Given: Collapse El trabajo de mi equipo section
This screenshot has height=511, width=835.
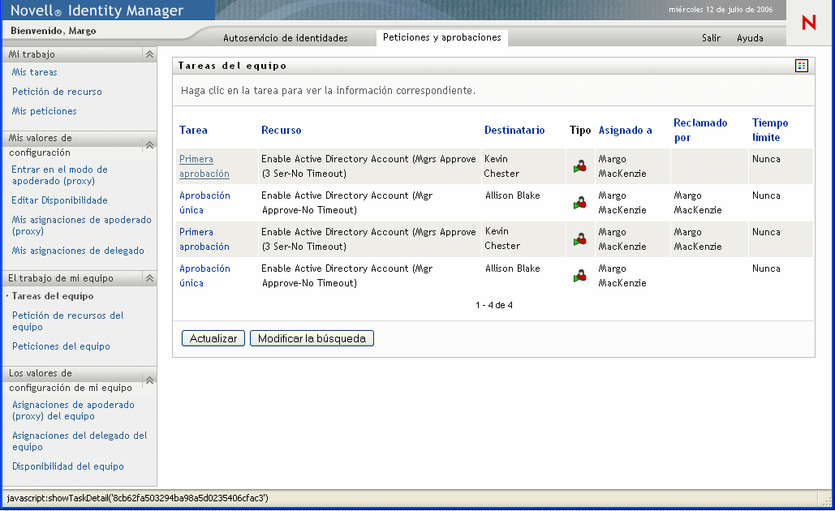Looking at the screenshot, I should click(x=149, y=278).
